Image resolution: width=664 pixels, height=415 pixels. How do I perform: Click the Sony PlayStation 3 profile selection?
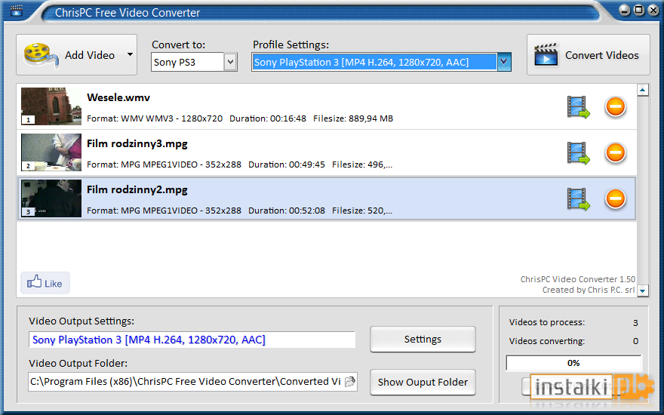coord(374,62)
